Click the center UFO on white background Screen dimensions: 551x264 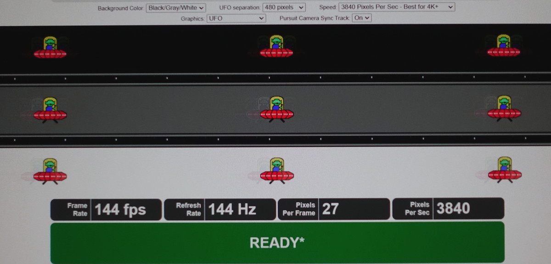coord(277,170)
